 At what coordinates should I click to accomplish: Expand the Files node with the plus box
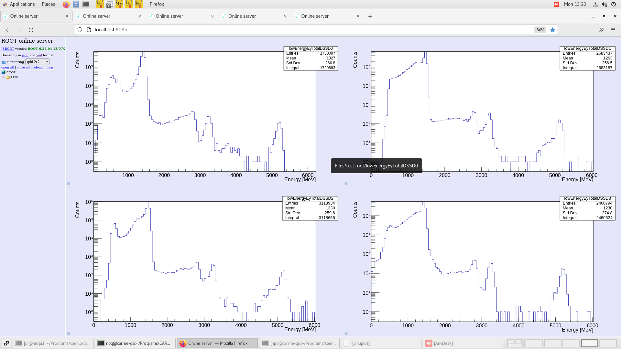click(x=3, y=77)
